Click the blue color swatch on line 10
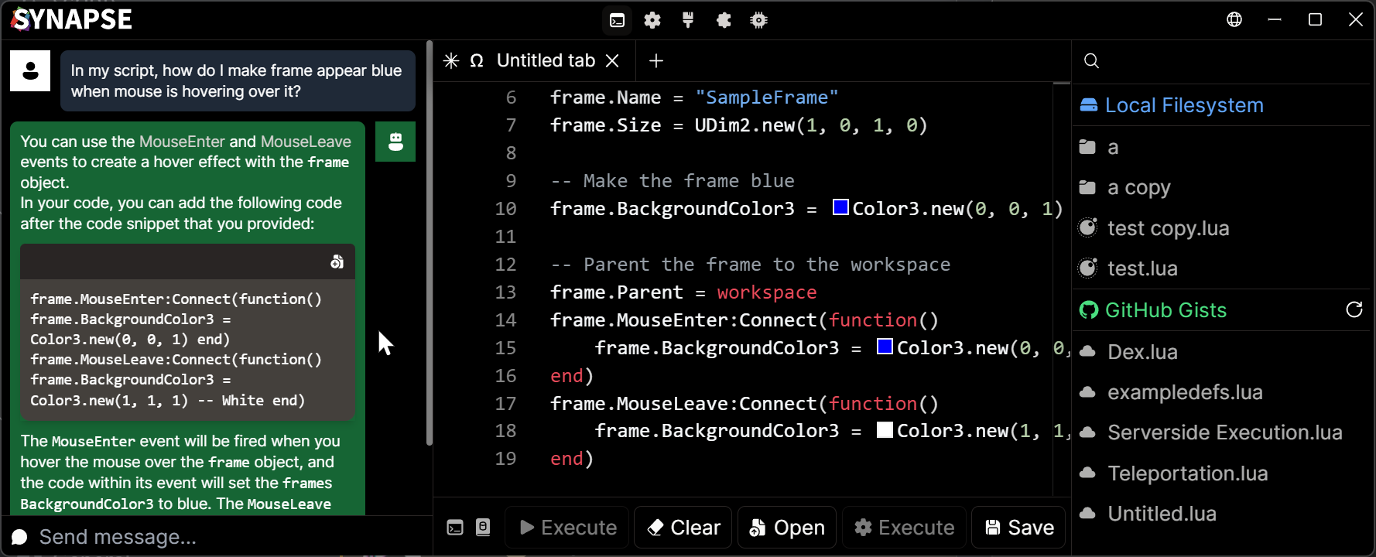The image size is (1376, 557). [x=840, y=207]
